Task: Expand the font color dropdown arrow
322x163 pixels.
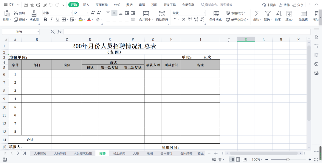Action: (93, 20)
